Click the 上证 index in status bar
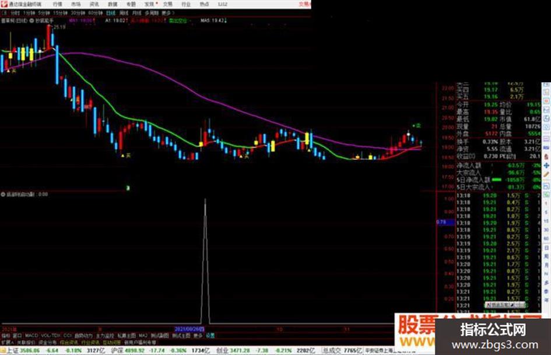 12,350
